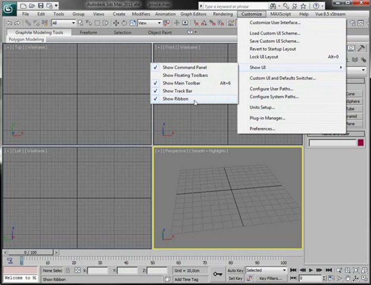Toggle the 3D Snaps icon
The image size is (371, 285).
[x=196, y=23]
